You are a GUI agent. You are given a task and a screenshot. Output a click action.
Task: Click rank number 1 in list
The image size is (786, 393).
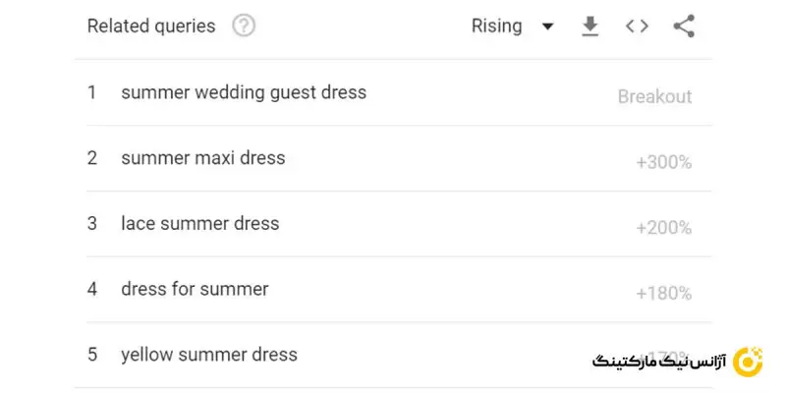(92, 93)
